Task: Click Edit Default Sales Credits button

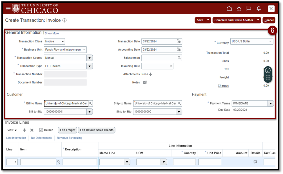Action: [97, 130]
